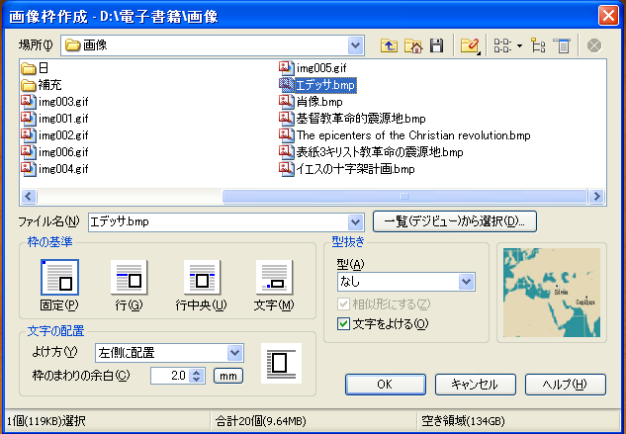
Task: Go up one folder level
Action: (x=388, y=44)
